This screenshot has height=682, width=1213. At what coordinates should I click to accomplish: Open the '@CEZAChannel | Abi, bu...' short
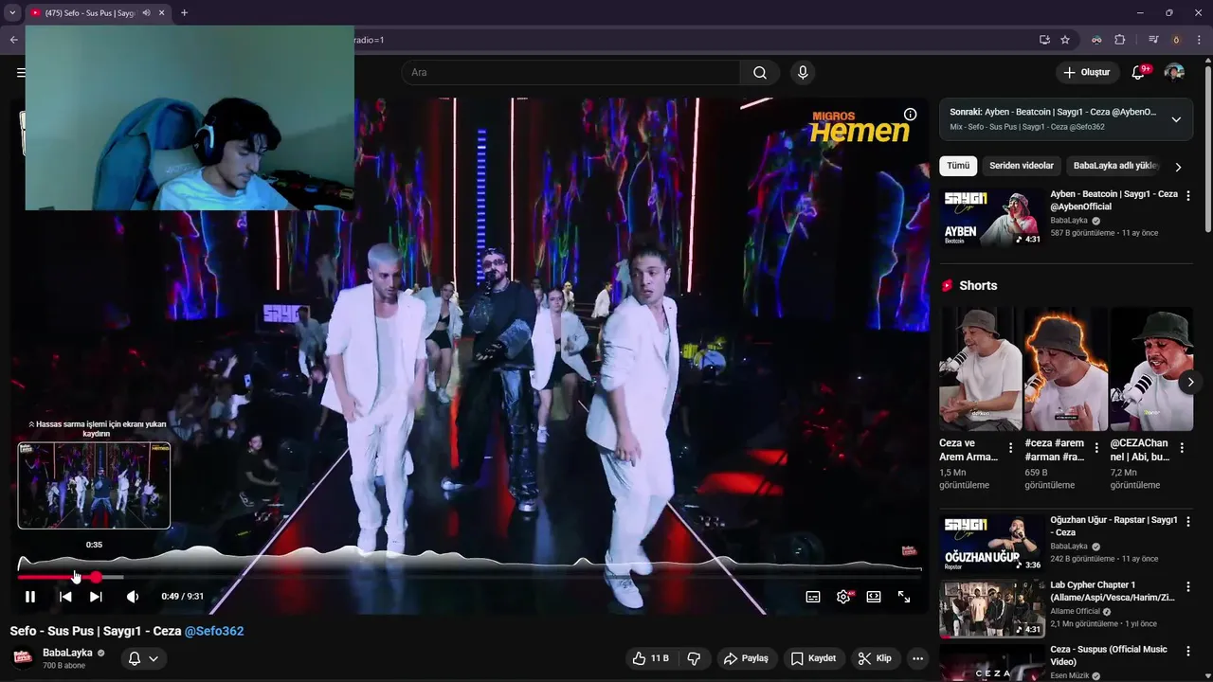click(1151, 369)
